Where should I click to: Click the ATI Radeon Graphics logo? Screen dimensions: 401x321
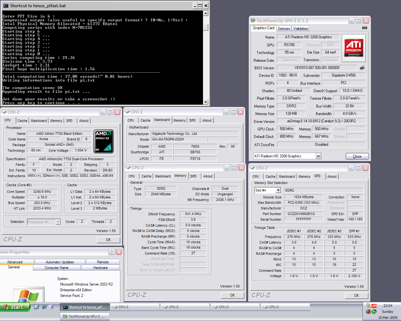tap(354, 48)
